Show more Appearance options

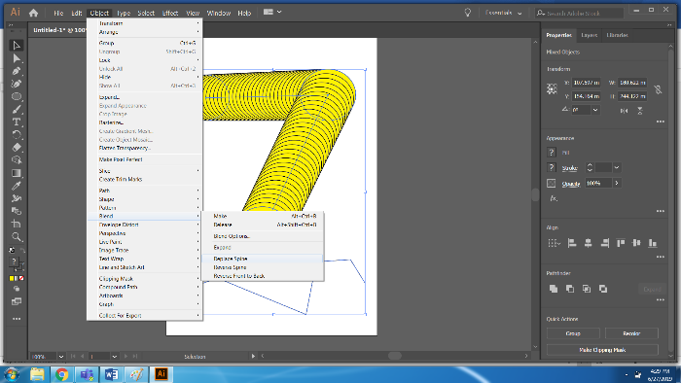pyautogui.click(x=661, y=211)
